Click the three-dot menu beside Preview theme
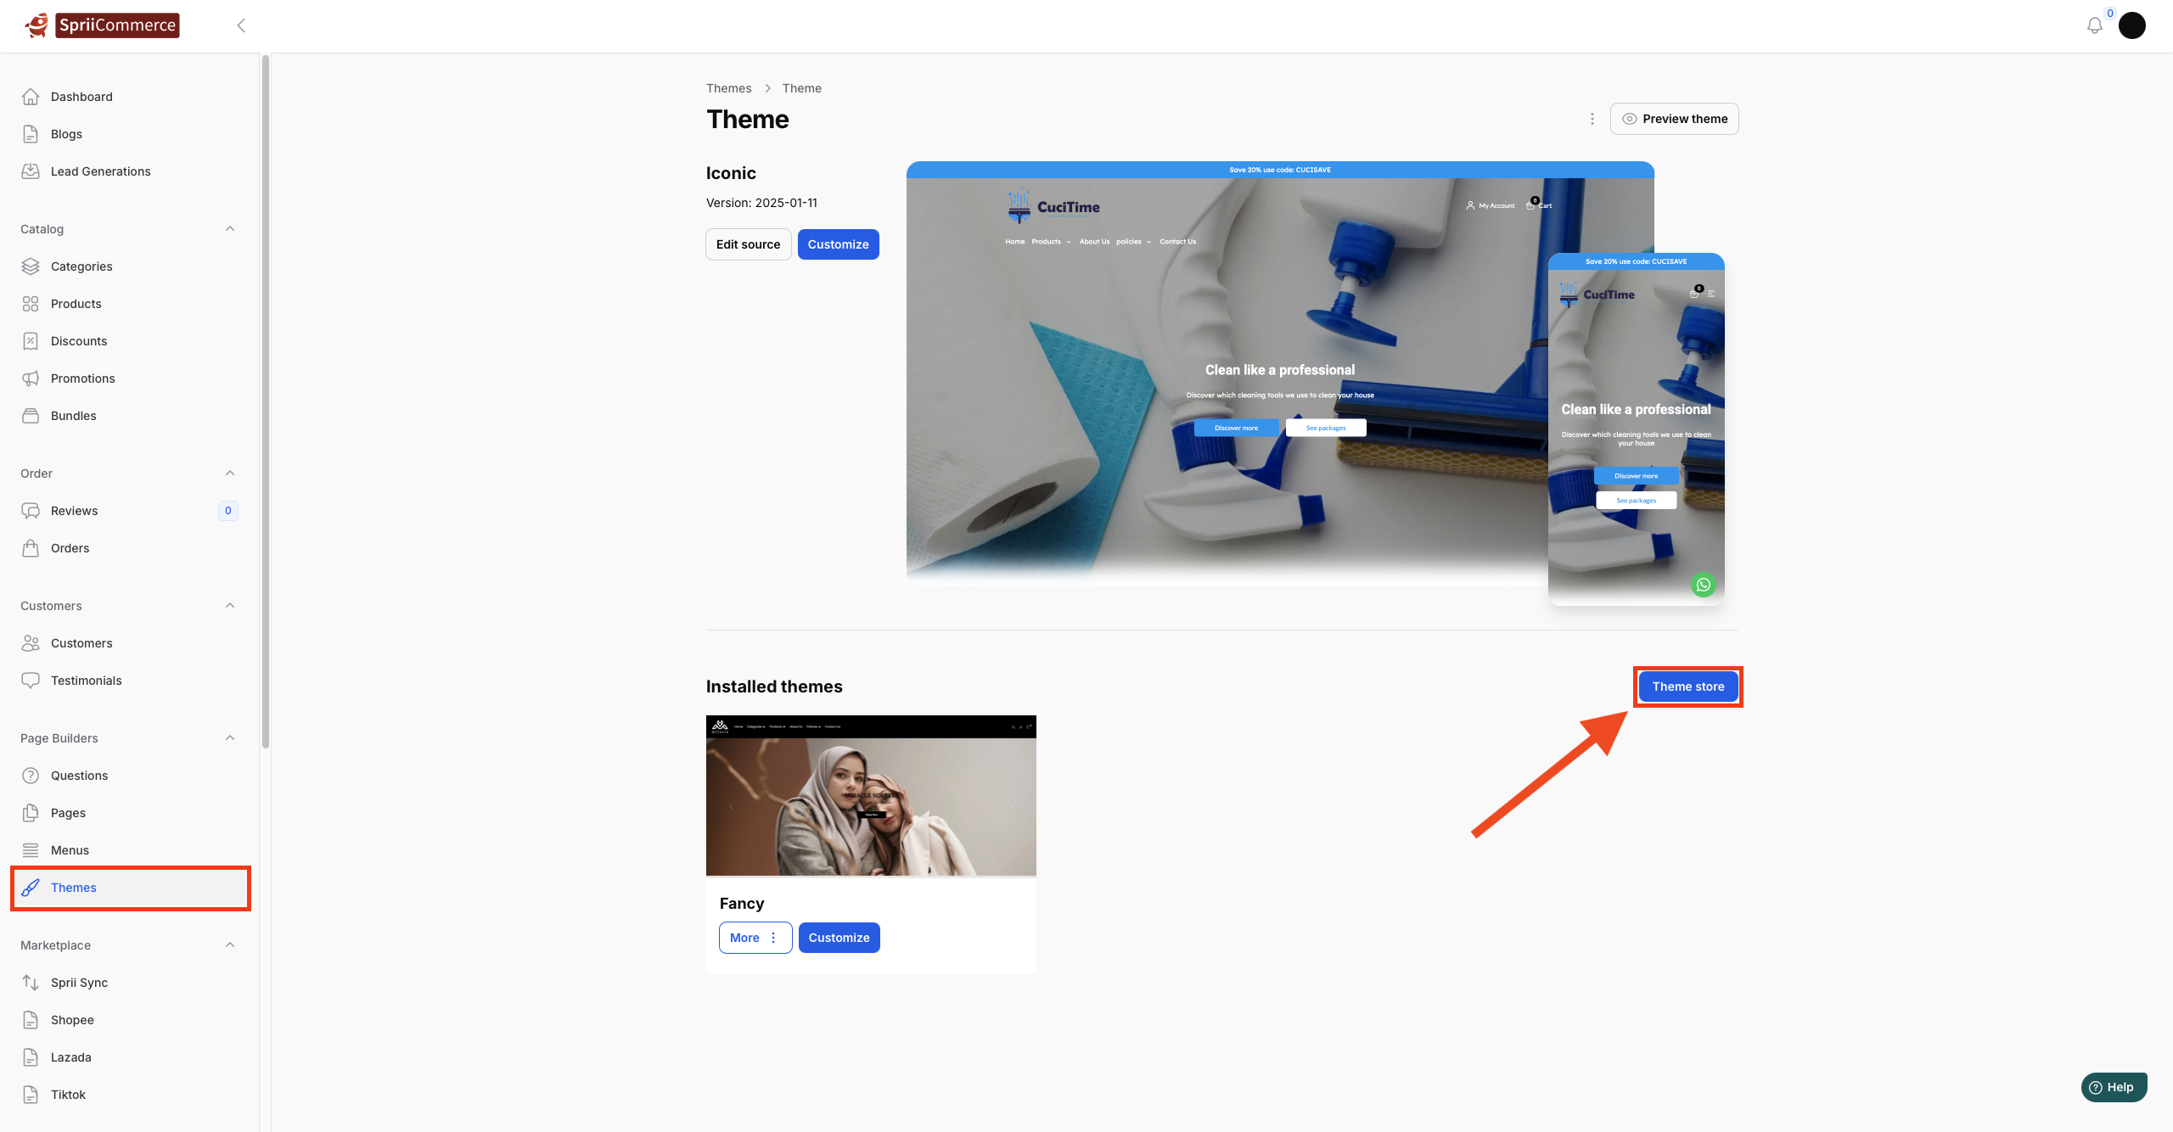 1592,119
